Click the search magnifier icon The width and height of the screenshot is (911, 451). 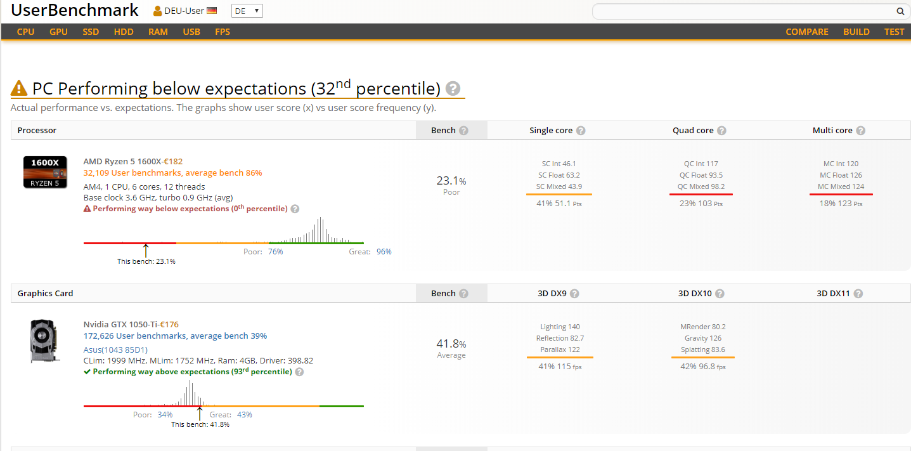point(900,11)
